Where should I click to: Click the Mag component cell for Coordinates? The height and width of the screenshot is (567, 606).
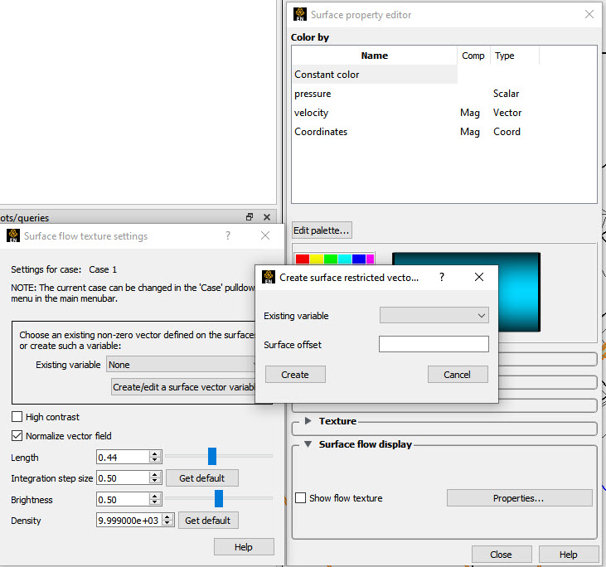pos(470,132)
